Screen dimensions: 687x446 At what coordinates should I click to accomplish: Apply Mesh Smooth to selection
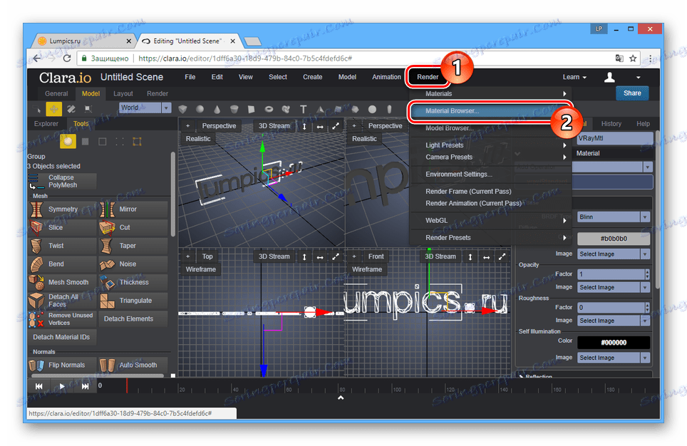[x=62, y=282]
